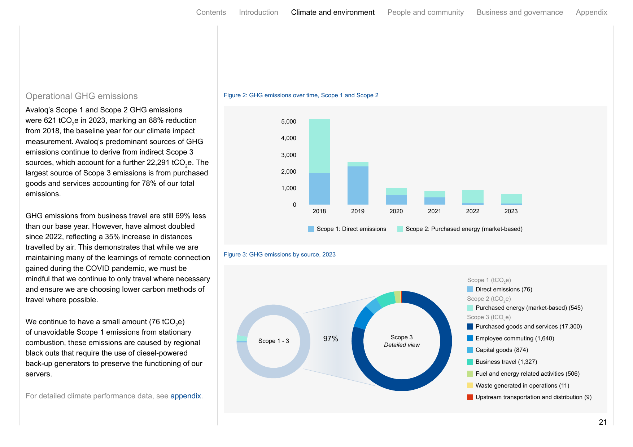Click the Purchased goods and services swatch
Image resolution: width=633 pixels, height=447 pixels.
[x=470, y=326]
